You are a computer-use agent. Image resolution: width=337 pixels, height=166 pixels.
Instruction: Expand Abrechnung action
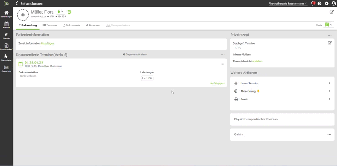pos(282,91)
